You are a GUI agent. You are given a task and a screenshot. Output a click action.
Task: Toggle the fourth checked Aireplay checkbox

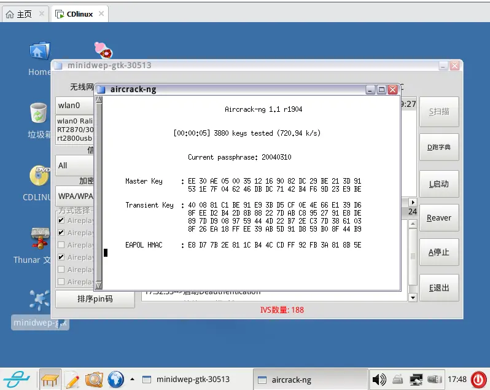pyautogui.click(x=61, y=257)
